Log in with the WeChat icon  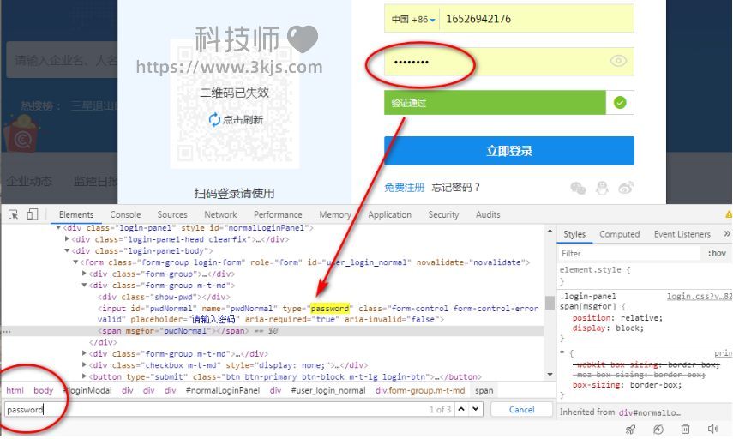pyautogui.click(x=578, y=188)
